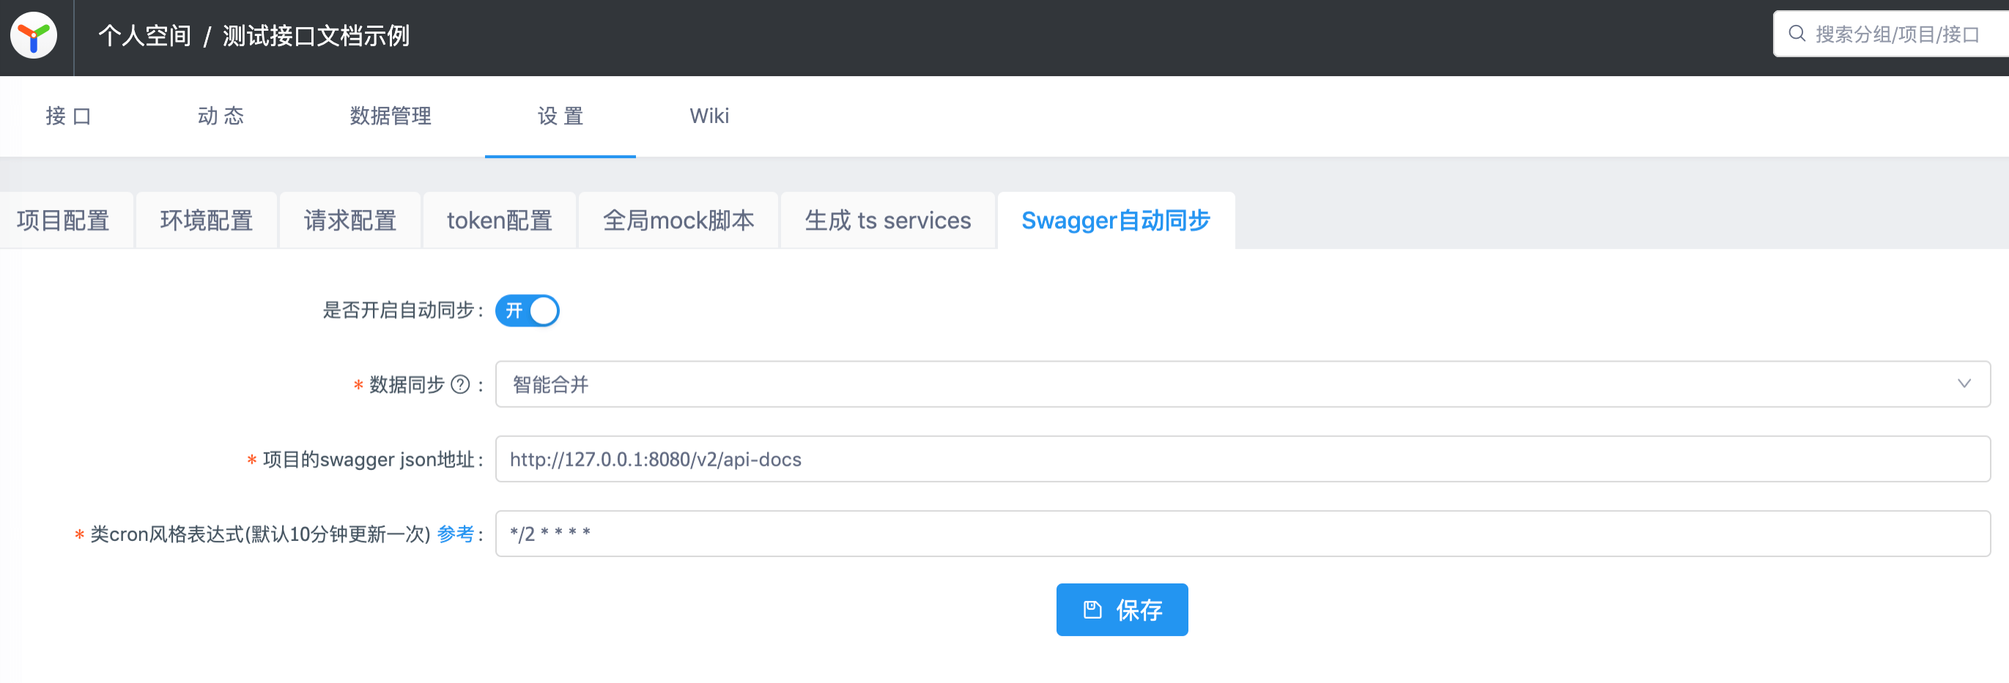Click the YApi logo icon

point(34,34)
